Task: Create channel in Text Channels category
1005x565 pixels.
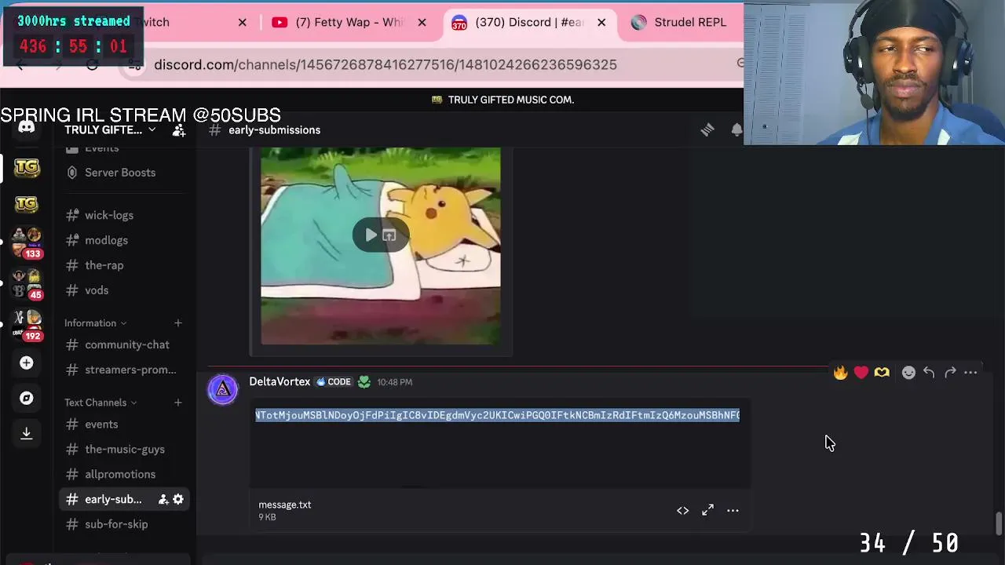Action: (x=177, y=403)
